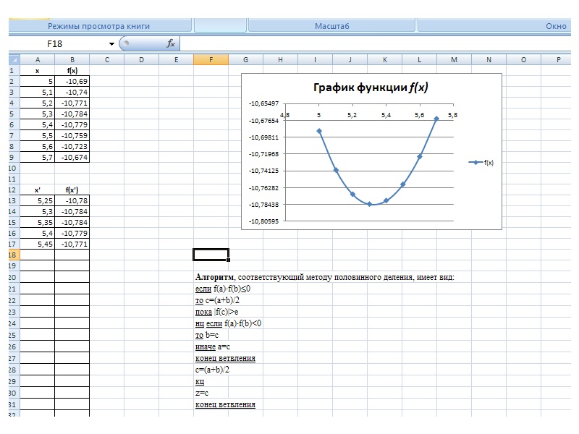The width and height of the screenshot is (579, 434).
Task: Select column F header
Action: click(x=211, y=60)
